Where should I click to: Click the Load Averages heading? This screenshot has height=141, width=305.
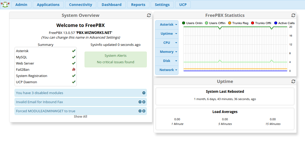click(225, 112)
